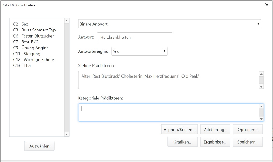Open the Binäre Antwort dropdown
The height and width of the screenshot is (162, 273).
[x=169, y=24]
